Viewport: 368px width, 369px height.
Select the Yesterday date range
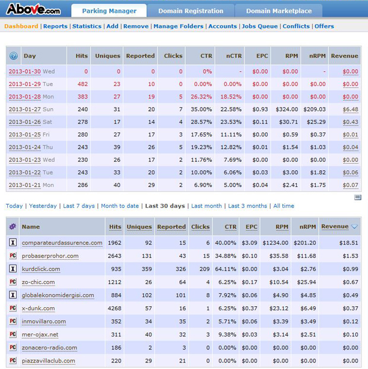[x=43, y=206]
